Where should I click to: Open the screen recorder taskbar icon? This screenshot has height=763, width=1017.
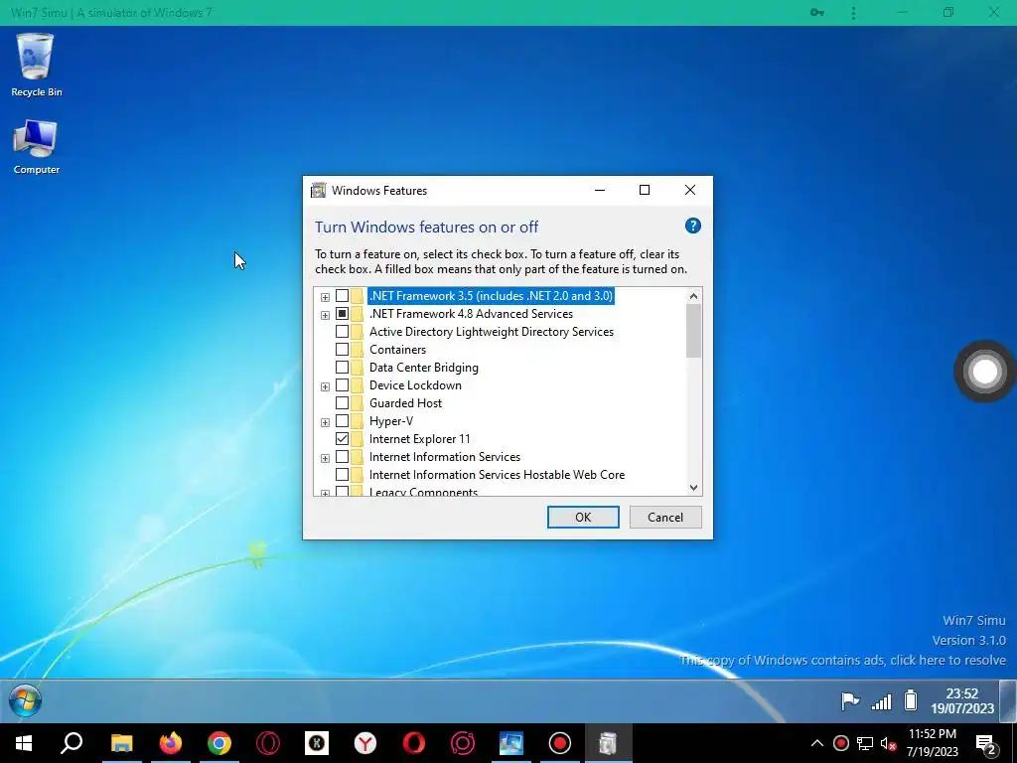(560, 743)
